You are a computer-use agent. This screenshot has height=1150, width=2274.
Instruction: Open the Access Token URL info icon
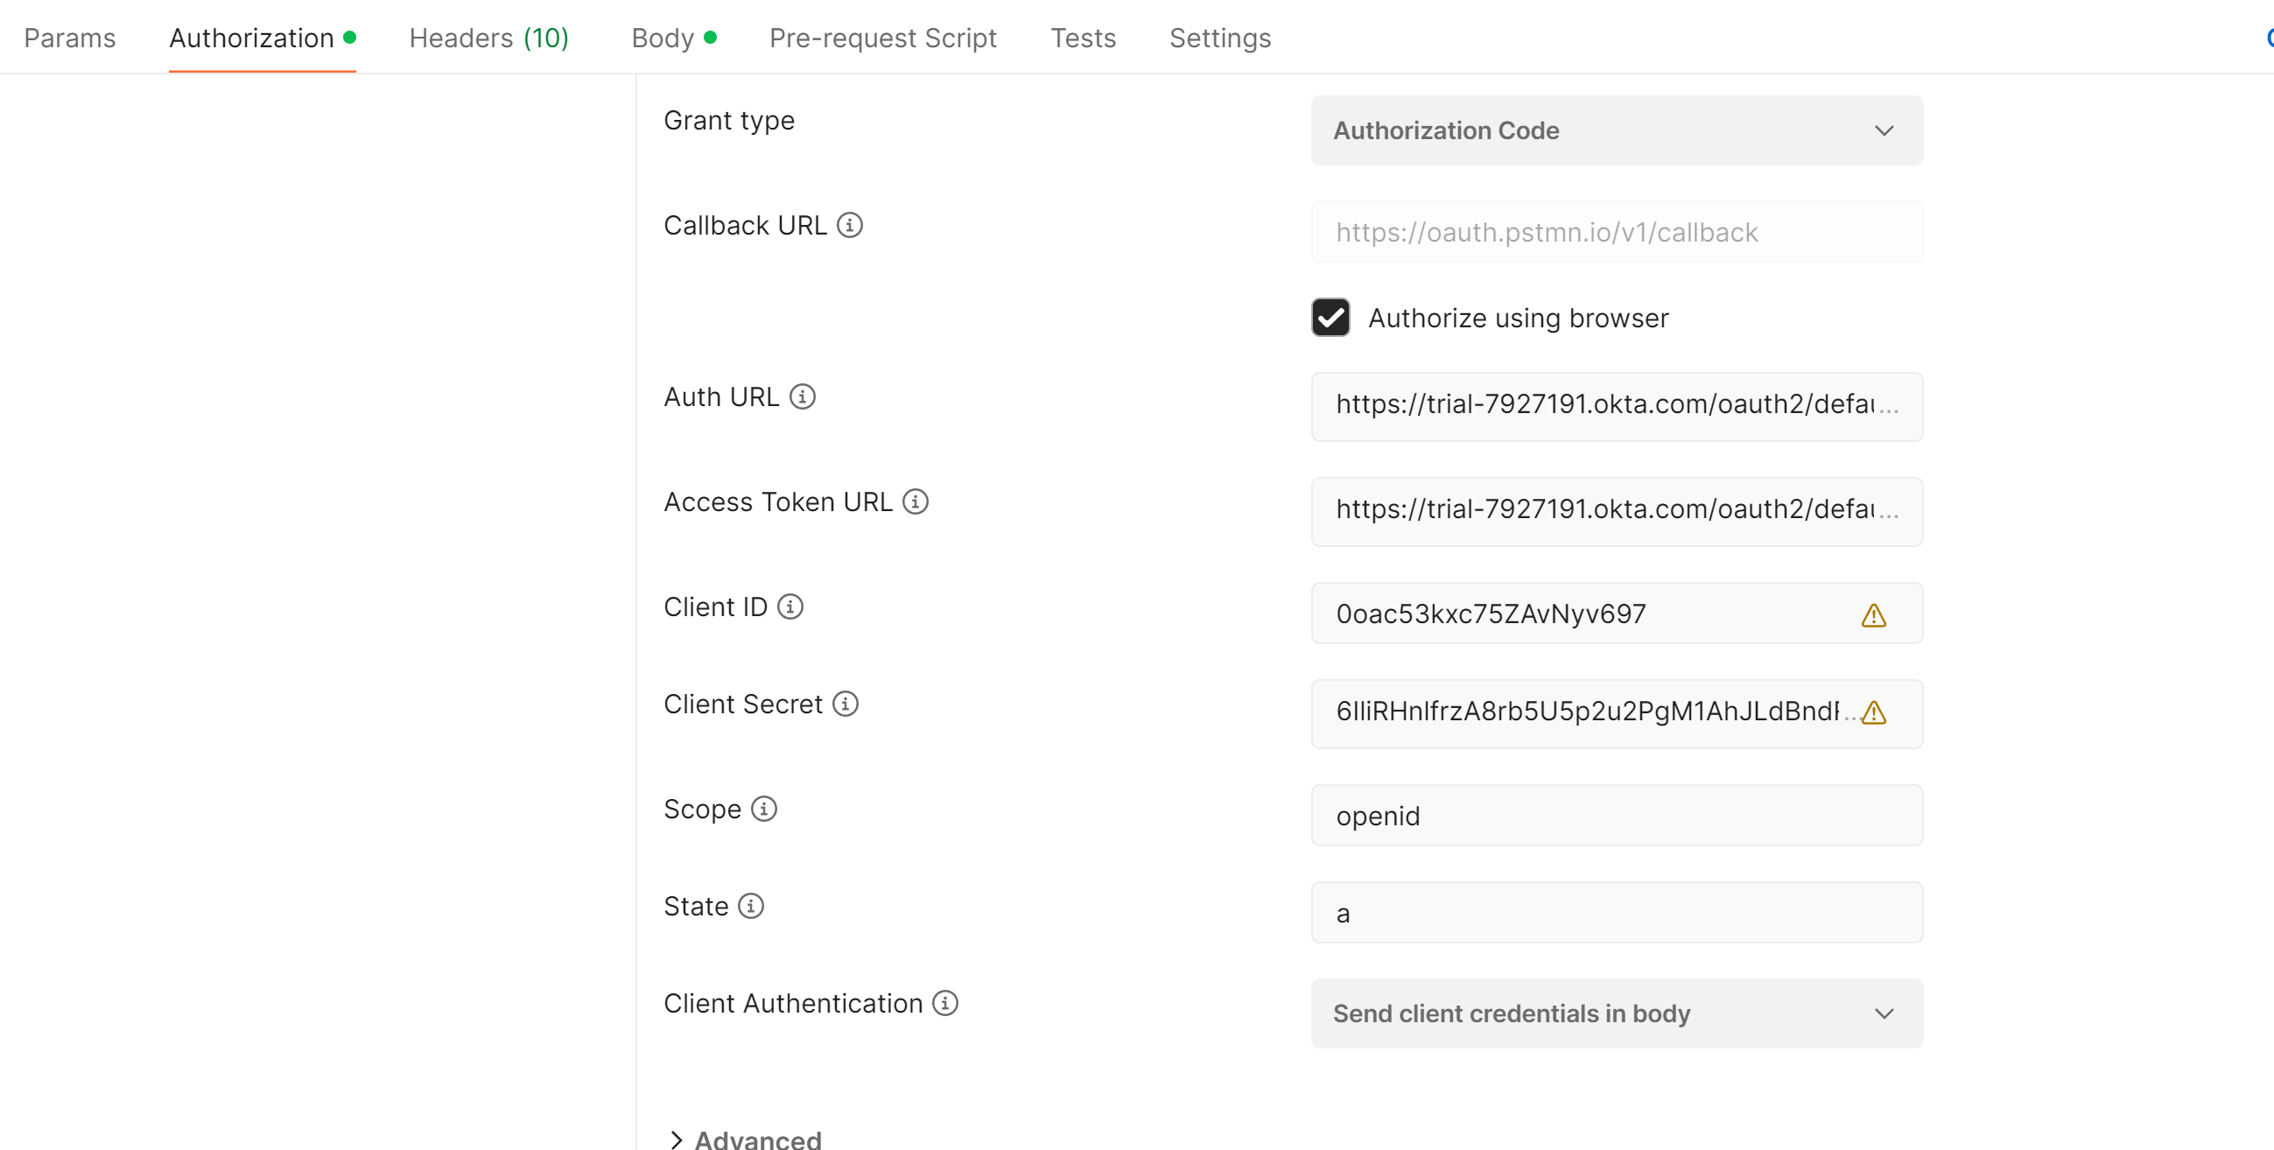(916, 501)
